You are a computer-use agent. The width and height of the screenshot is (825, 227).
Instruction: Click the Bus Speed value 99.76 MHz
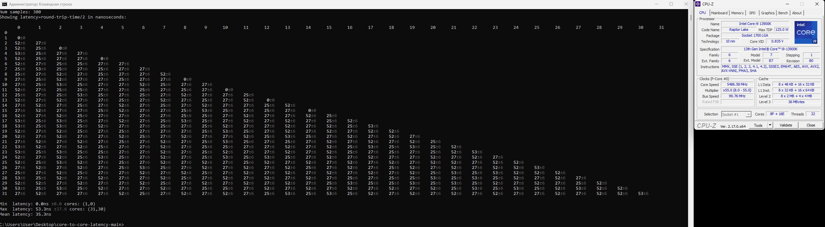(x=737, y=96)
